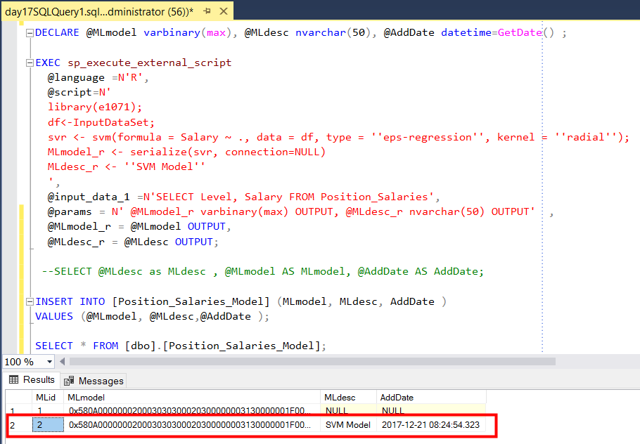Click the sp_execute_external_script procedure name
The image size is (640, 444).
(x=149, y=63)
